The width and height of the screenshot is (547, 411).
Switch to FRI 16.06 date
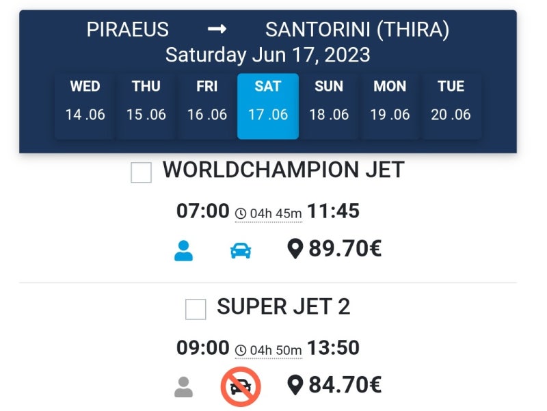[207, 106]
